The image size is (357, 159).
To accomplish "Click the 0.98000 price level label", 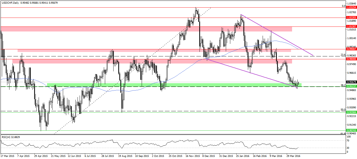I will coord(351,59).
